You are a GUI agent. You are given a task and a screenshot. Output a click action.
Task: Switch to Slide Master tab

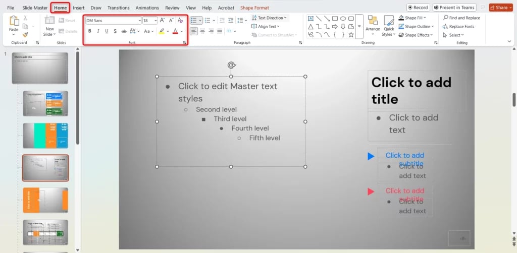point(35,8)
